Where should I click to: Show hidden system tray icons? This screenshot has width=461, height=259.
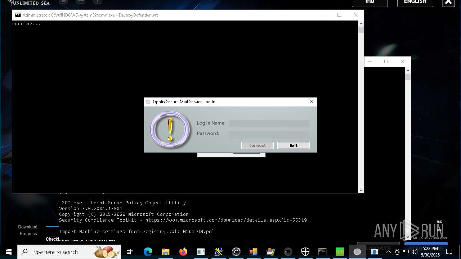click(x=389, y=252)
